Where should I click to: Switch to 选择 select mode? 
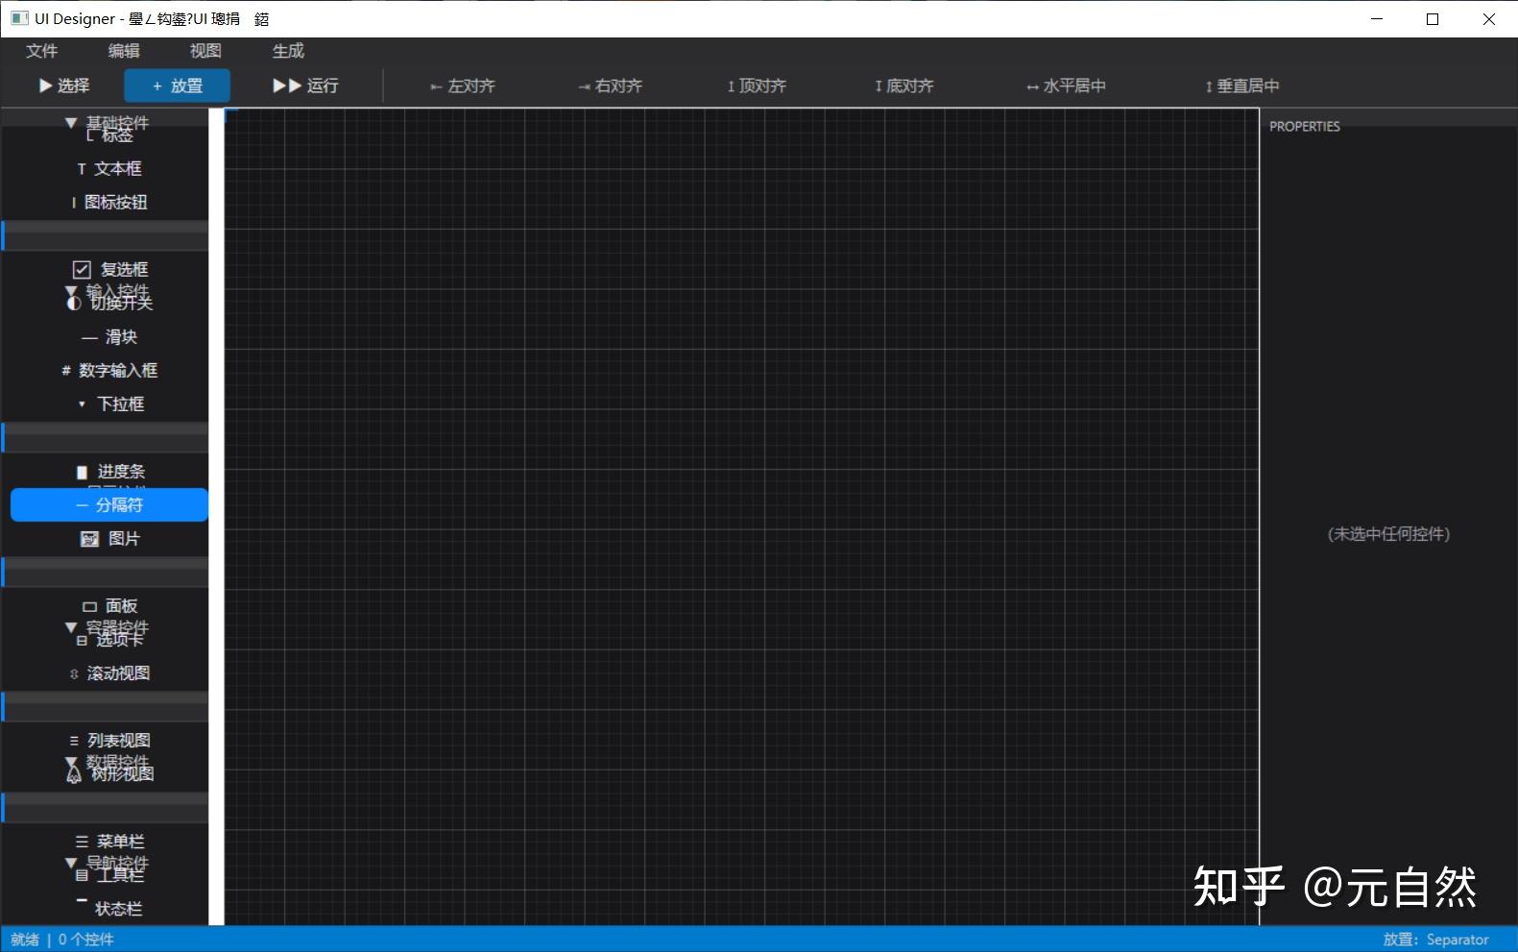[63, 85]
